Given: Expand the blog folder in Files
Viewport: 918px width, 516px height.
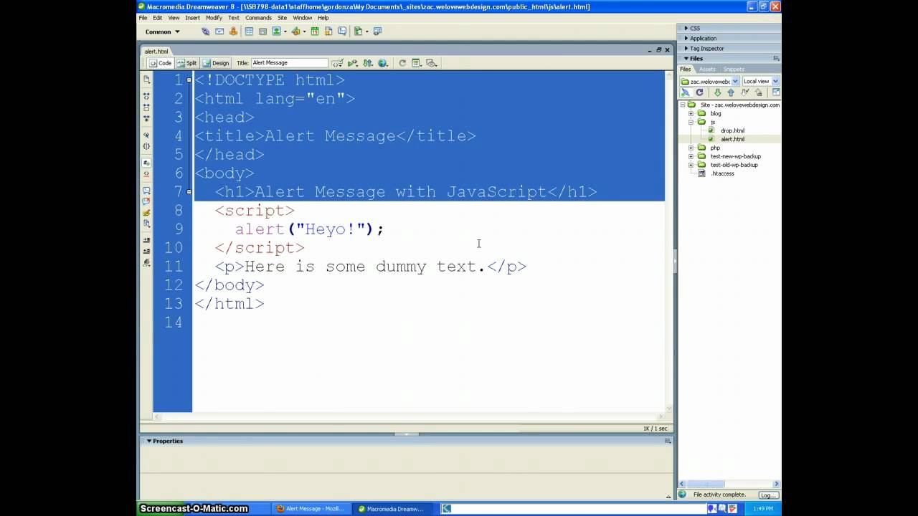Looking at the screenshot, I should [x=691, y=113].
